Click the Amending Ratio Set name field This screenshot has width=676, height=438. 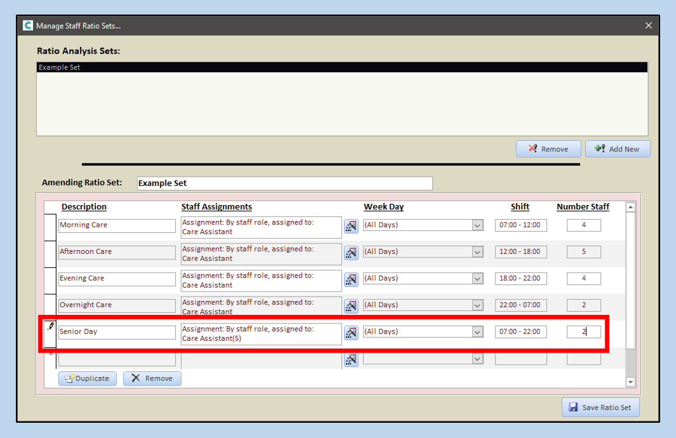[284, 183]
